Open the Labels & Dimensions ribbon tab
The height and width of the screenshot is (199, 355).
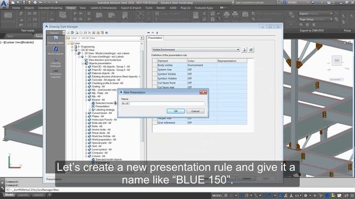pyautogui.click(x=104, y=8)
